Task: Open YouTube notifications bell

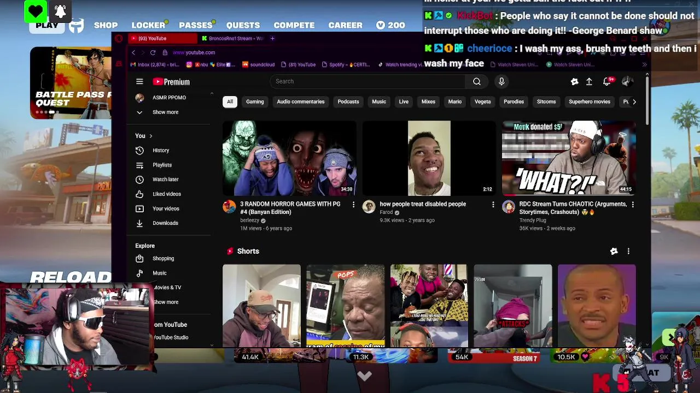Action: click(607, 81)
